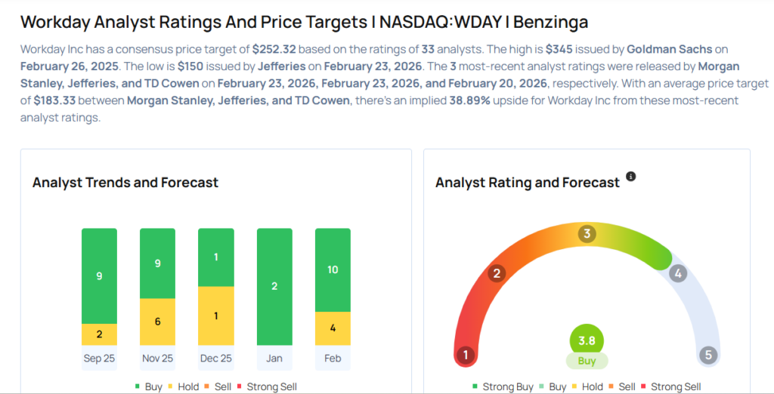
Task: Click the Sep 25 axis label
Action: [99, 358]
